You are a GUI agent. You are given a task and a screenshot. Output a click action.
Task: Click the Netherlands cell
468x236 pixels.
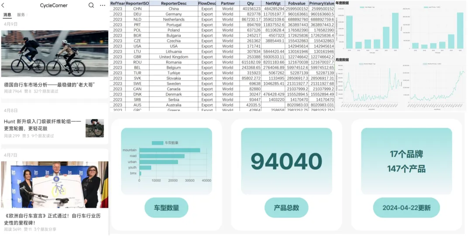[174, 19]
